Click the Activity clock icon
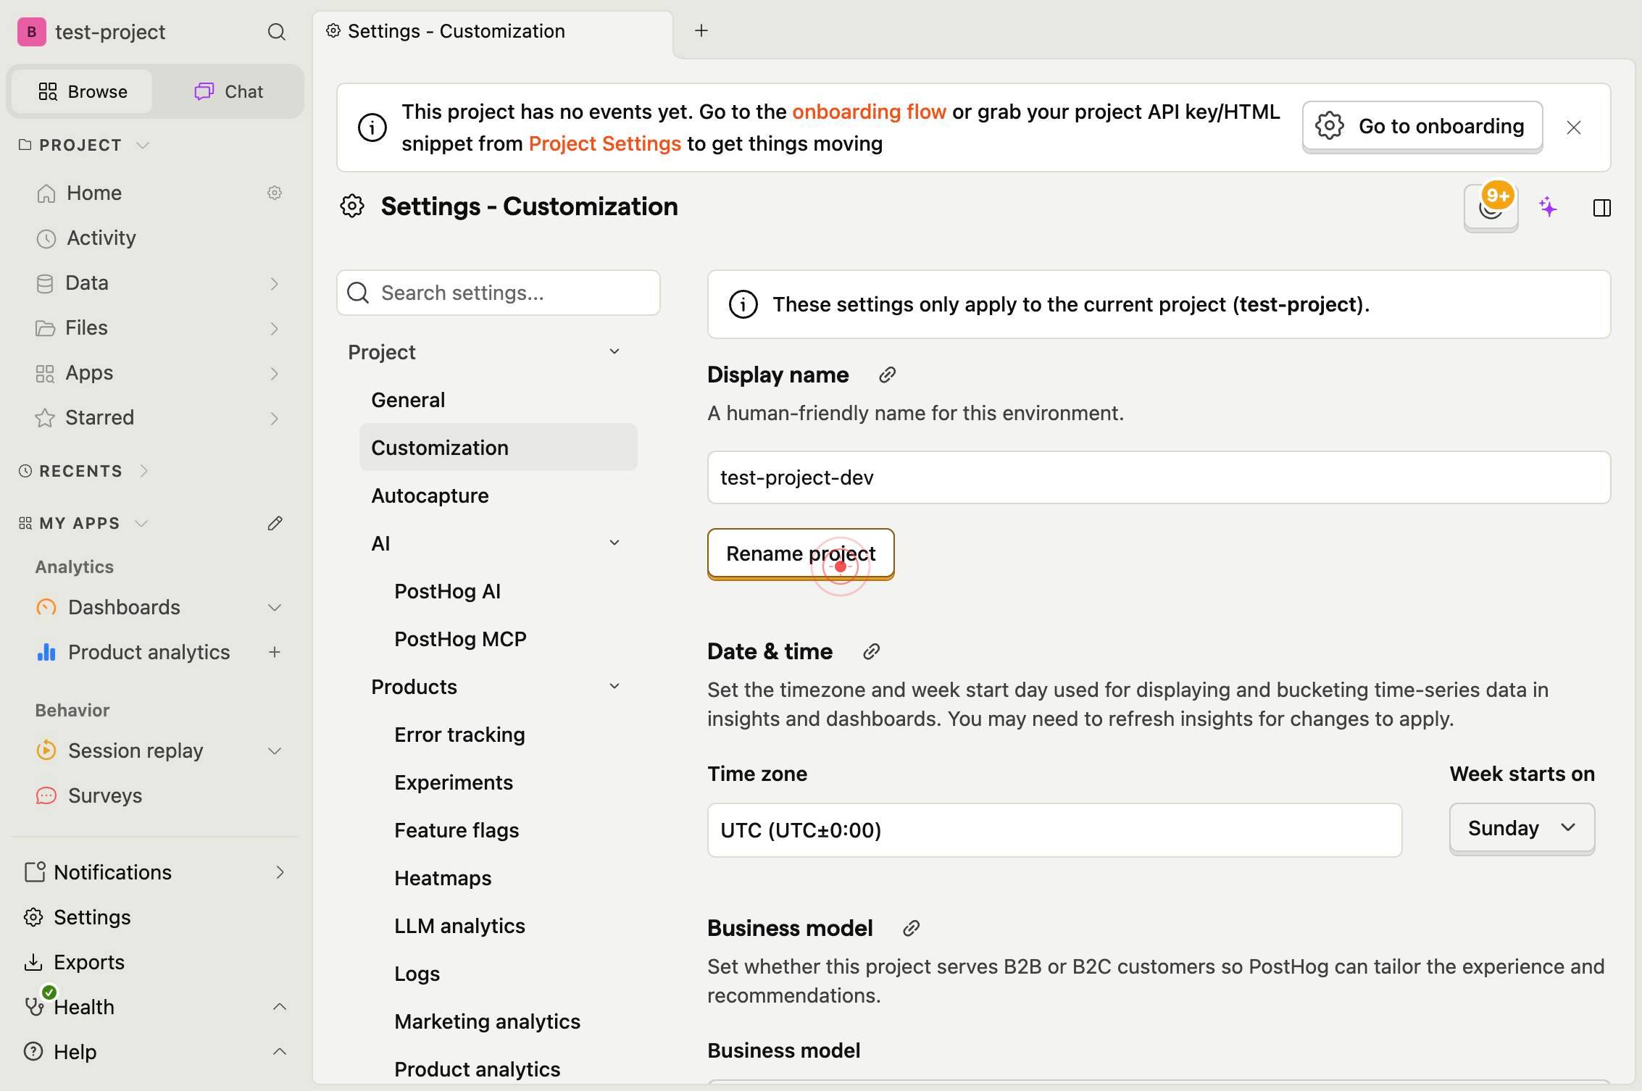This screenshot has width=1642, height=1091. tap(46, 238)
